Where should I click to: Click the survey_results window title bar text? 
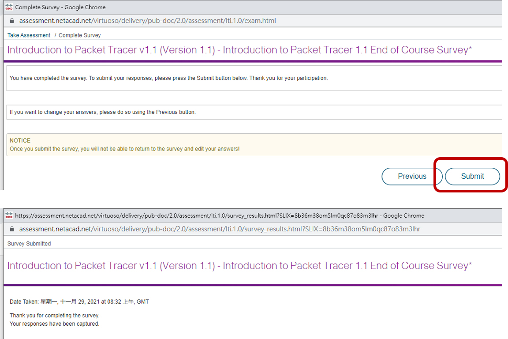point(220,215)
